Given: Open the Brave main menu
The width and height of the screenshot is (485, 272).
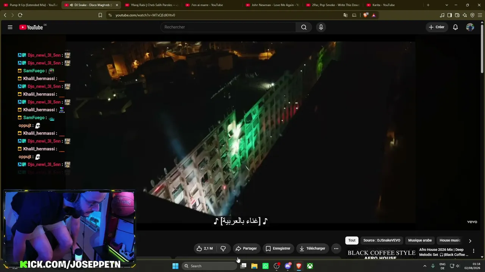Looking at the screenshot, I should pyautogui.click(x=480, y=15).
